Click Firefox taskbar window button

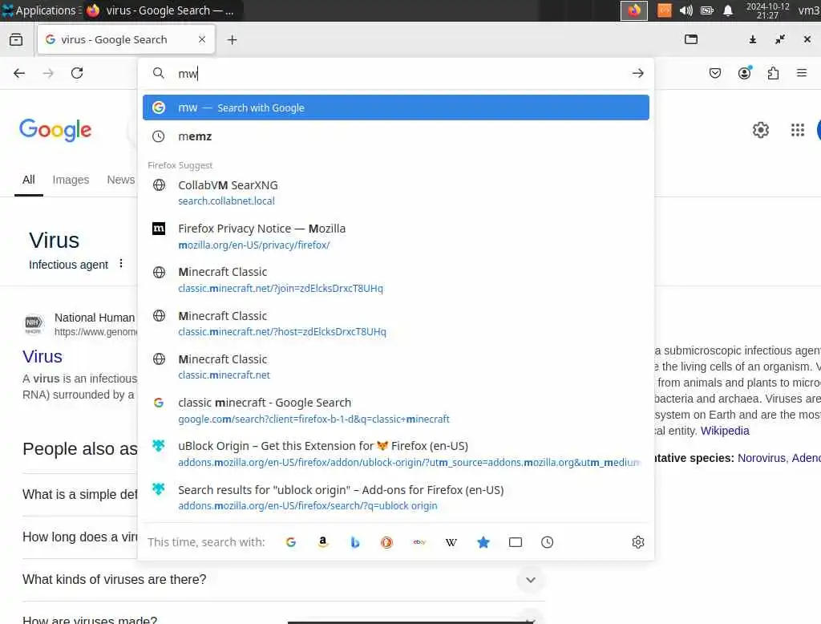[x=162, y=10]
